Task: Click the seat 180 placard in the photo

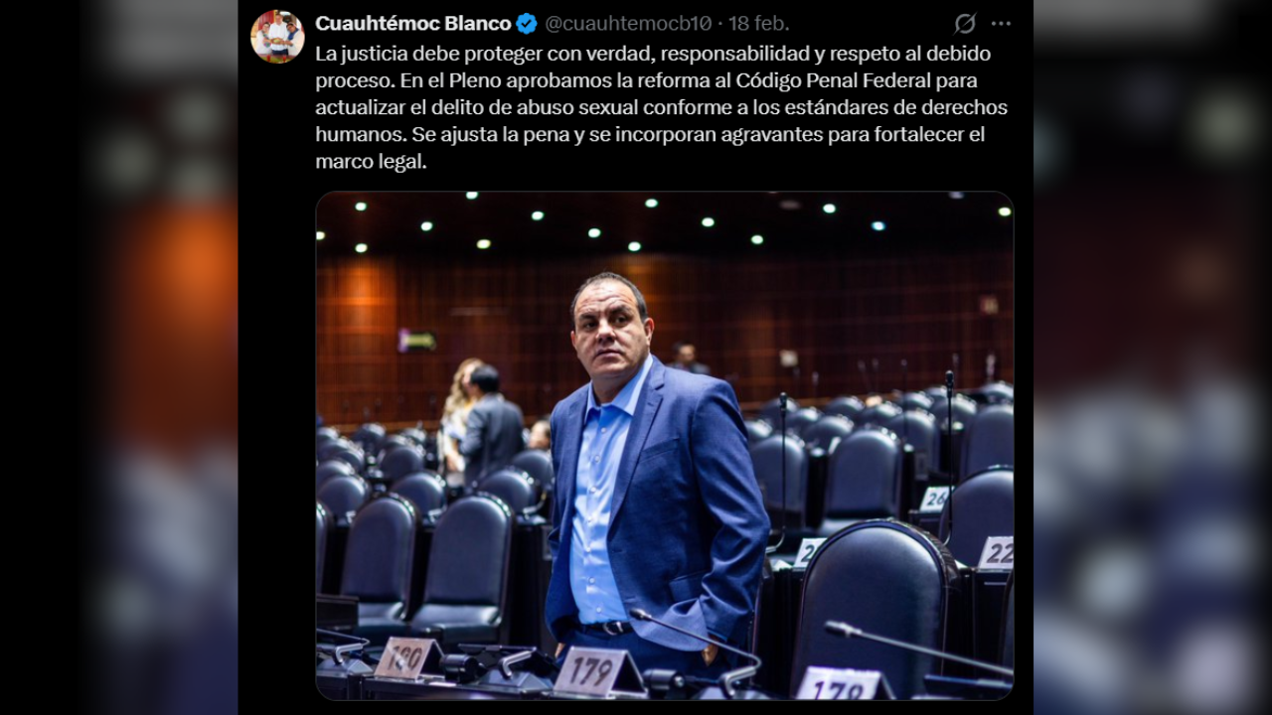Action: point(405,657)
